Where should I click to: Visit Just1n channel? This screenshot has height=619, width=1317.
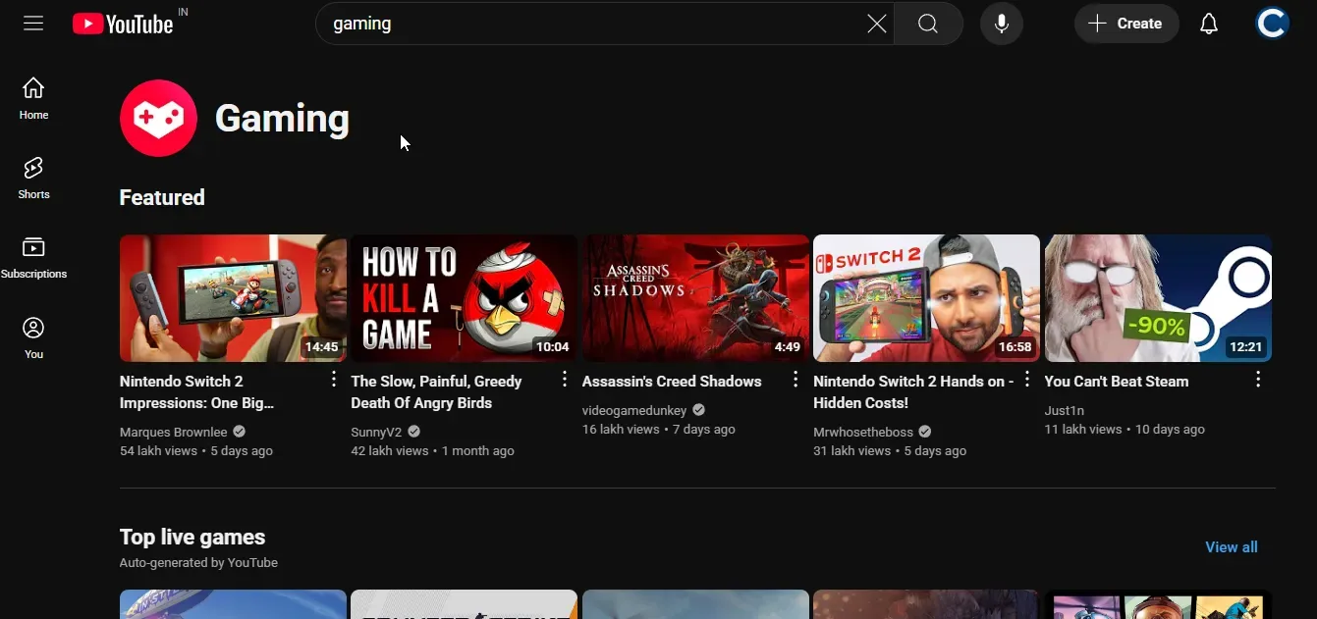click(1065, 410)
